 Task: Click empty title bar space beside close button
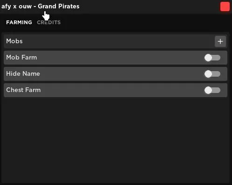(149, 7)
